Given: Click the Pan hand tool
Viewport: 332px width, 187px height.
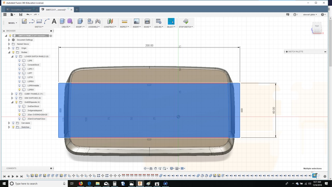Looking at the screenshot, I should 155,169.
